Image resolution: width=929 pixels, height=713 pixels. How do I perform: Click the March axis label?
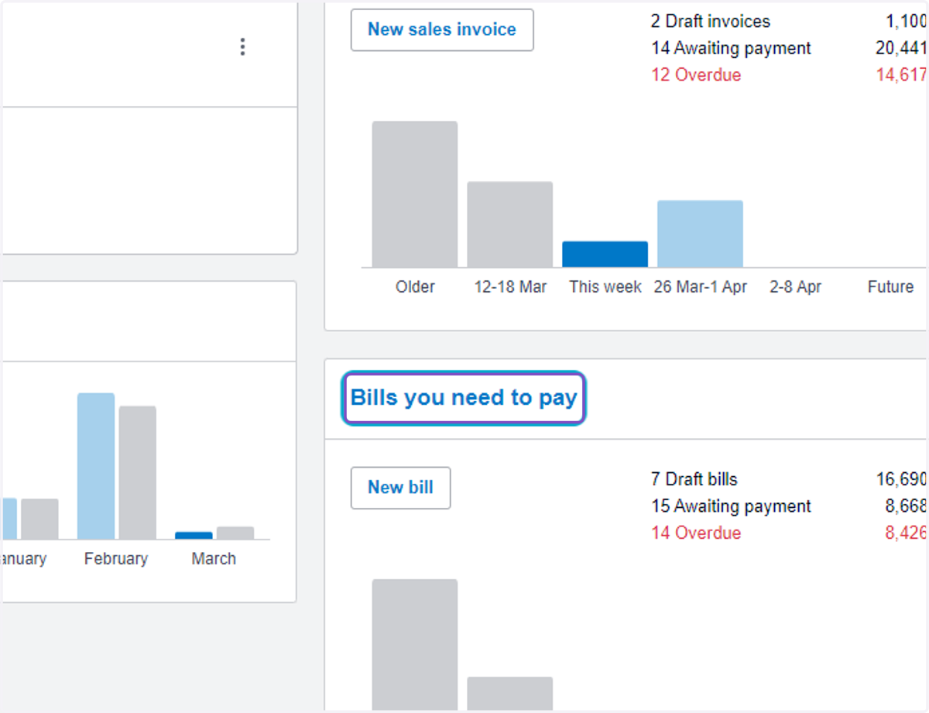point(214,558)
